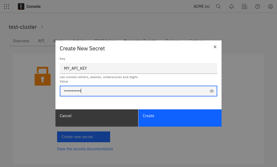Open the test-cluster overflow menu
This screenshot has height=167, width=277.
click(42, 27)
